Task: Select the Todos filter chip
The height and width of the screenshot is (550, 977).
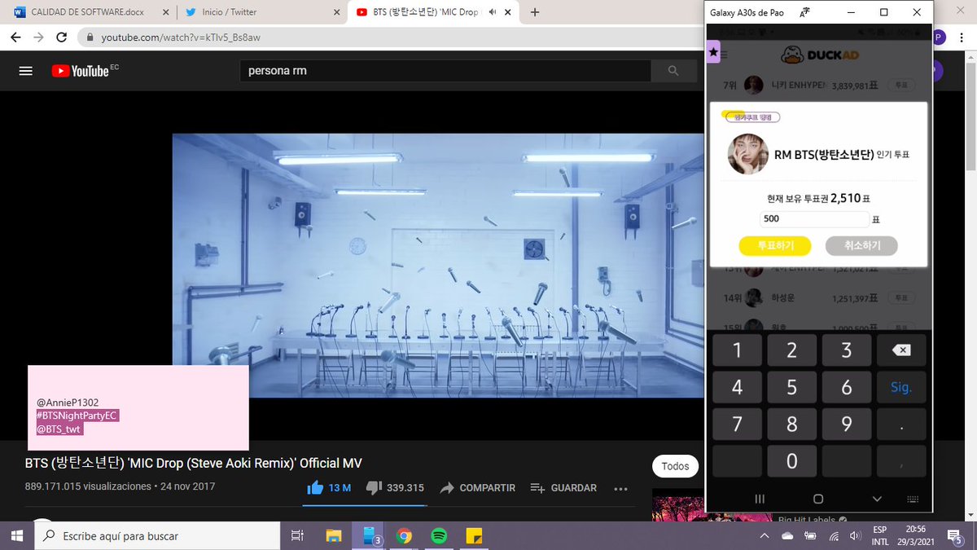Action: point(675,466)
